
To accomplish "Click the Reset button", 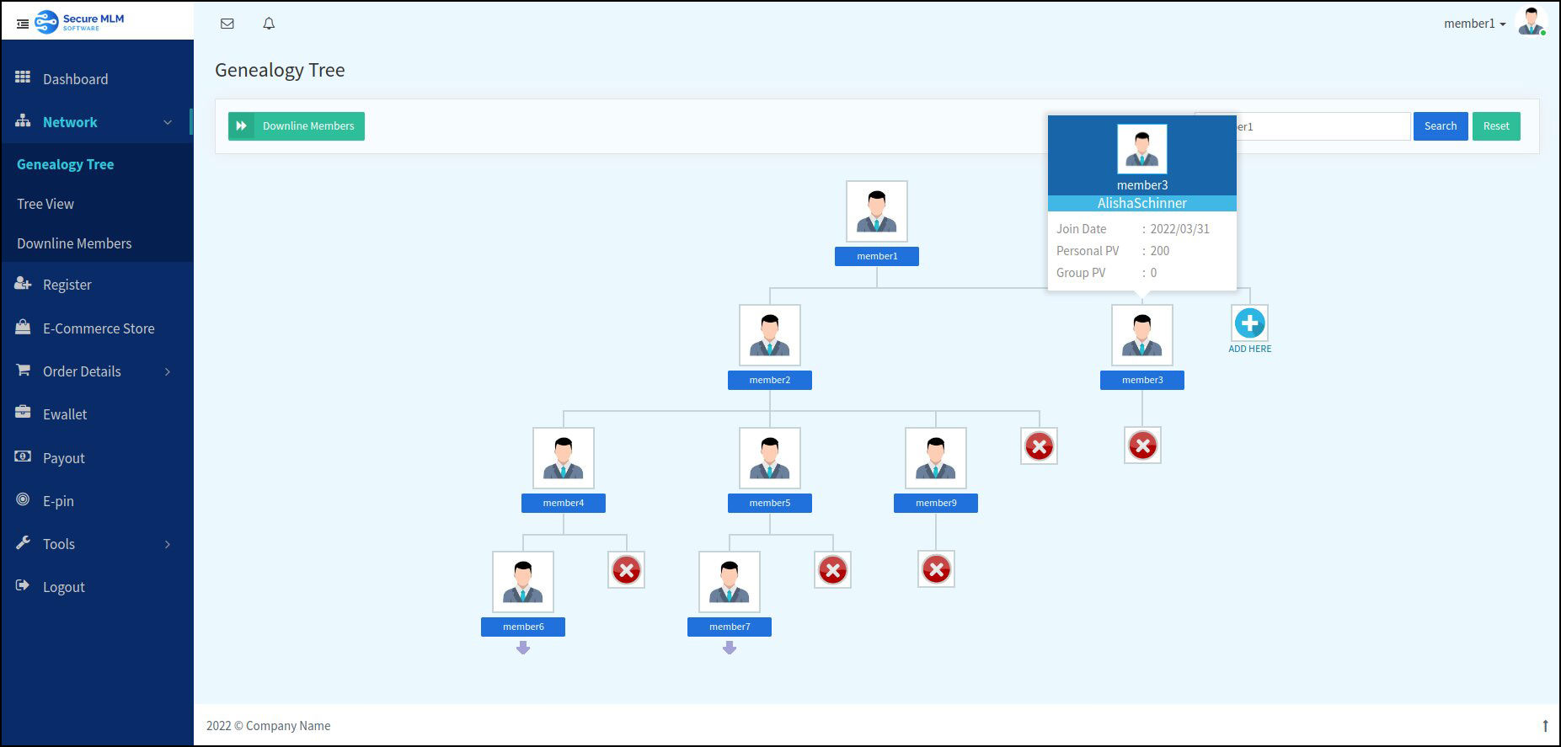I will click(1496, 126).
